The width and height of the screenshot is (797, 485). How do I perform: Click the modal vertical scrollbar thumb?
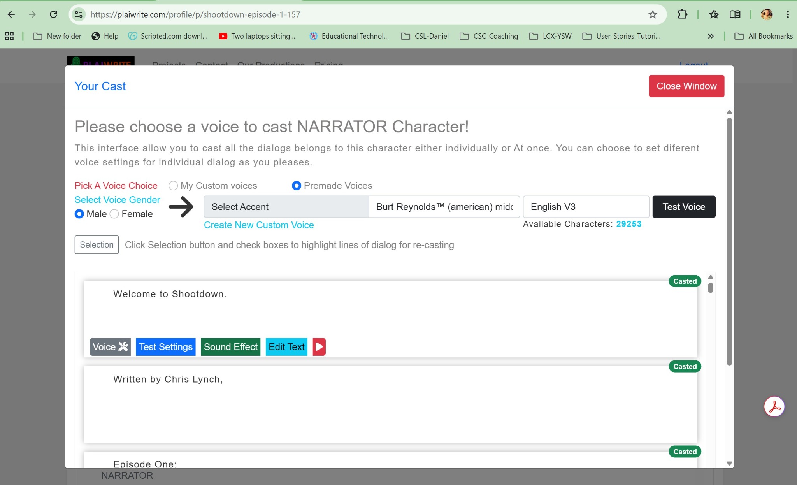pos(729,241)
